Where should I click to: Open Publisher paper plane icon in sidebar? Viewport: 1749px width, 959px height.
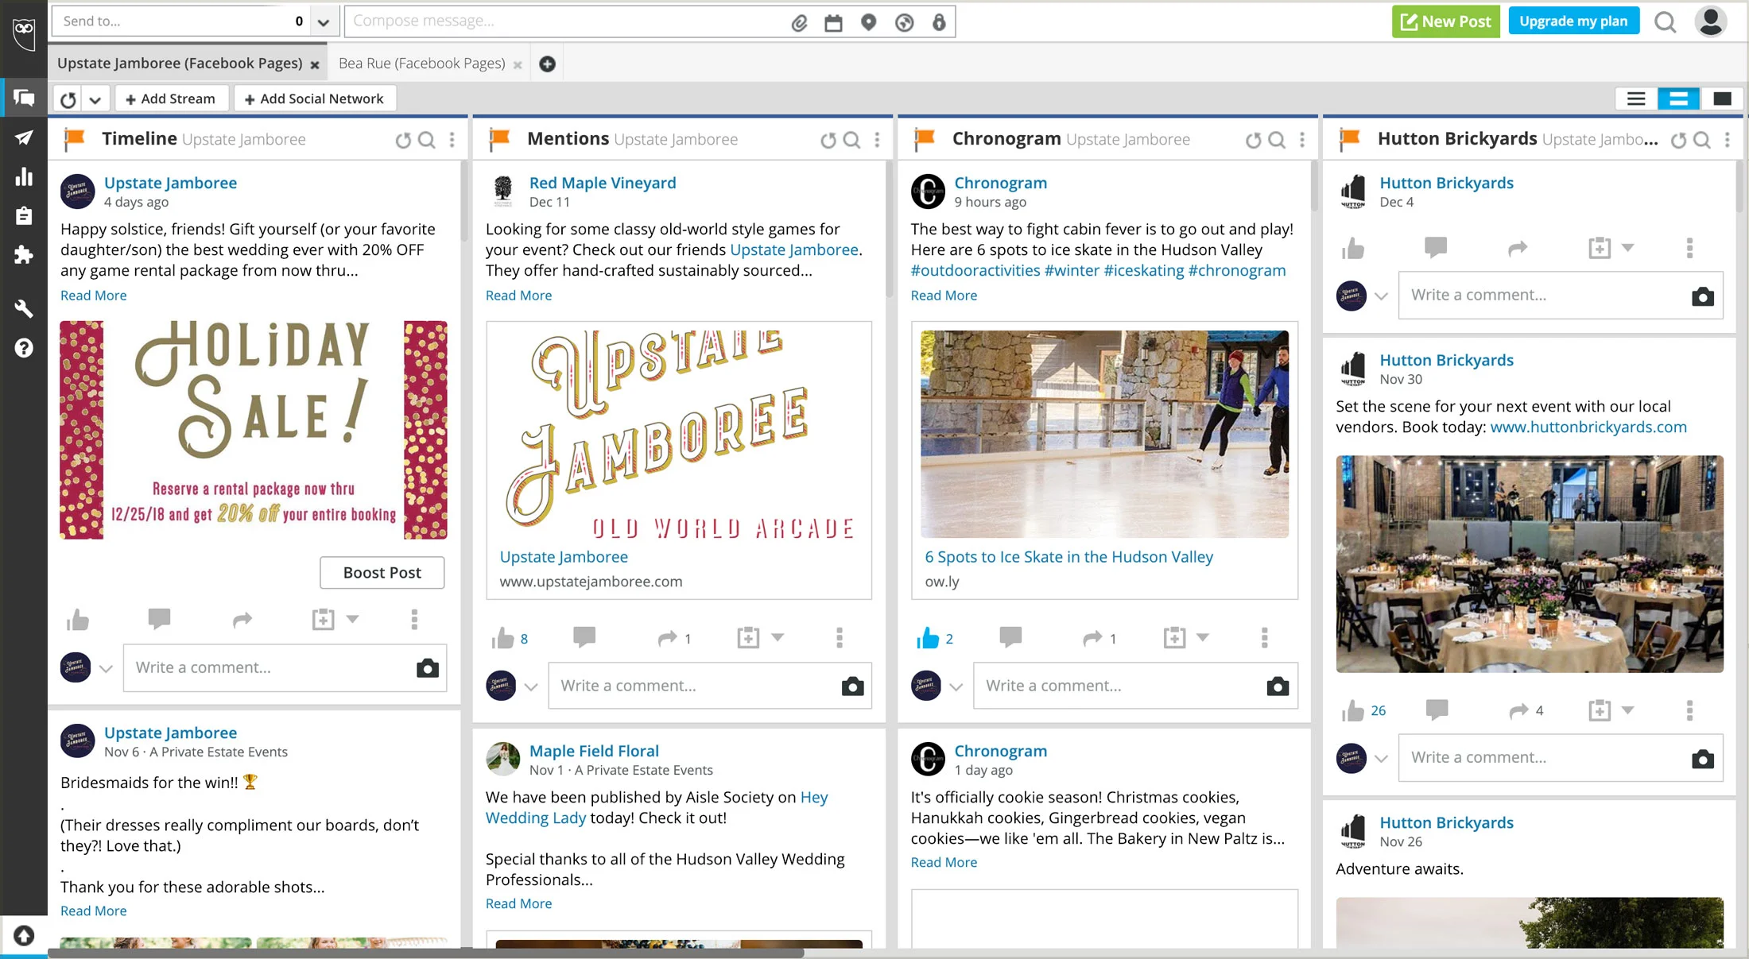coord(24,137)
